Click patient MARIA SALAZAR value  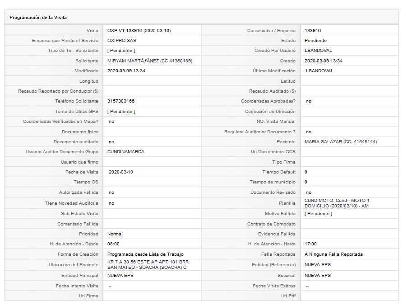341,141
